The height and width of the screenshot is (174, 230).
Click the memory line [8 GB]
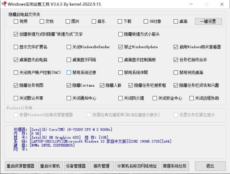27,134
